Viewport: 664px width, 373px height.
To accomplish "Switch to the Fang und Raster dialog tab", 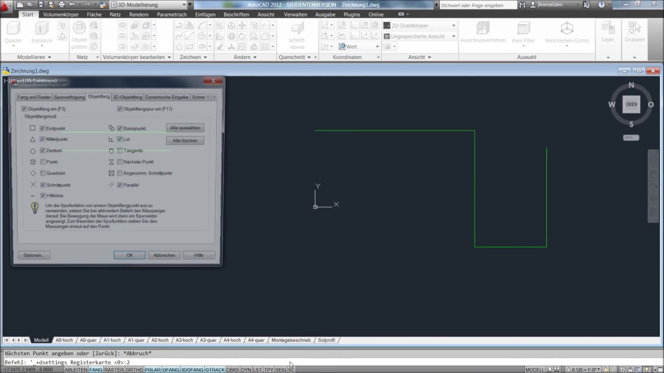I will [x=34, y=97].
